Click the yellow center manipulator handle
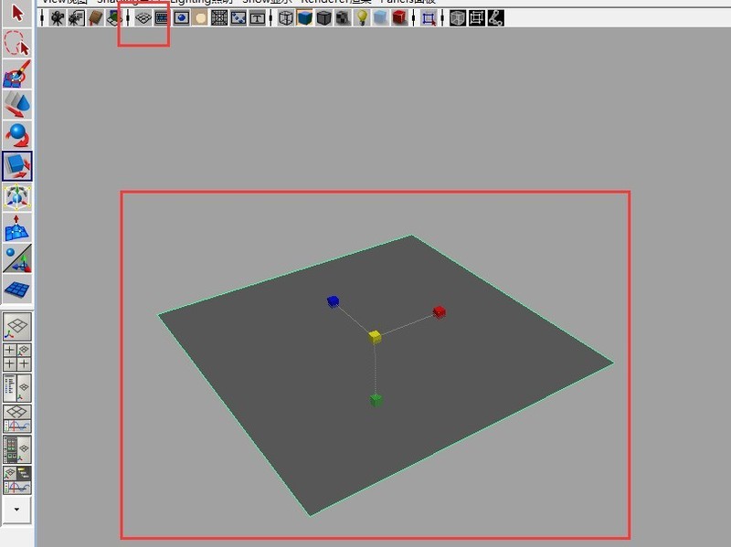The width and height of the screenshot is (731, 547). click(x=375, y=337)
